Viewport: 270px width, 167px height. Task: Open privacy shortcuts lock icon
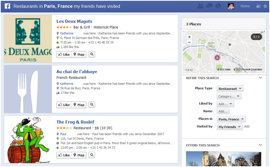259,6
